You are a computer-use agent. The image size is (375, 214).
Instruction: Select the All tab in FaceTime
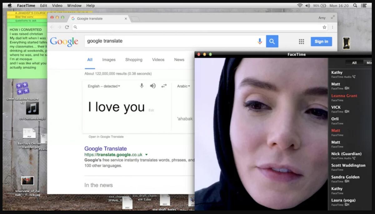(x=354, y=63)
